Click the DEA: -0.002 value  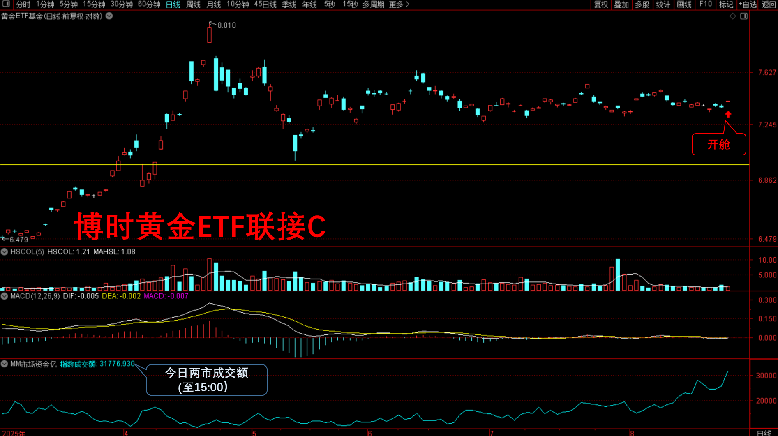click(121, 296)
